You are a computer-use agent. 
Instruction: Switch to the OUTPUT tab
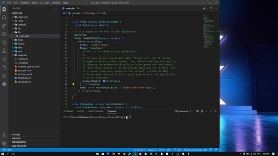(x=81, y=111)
